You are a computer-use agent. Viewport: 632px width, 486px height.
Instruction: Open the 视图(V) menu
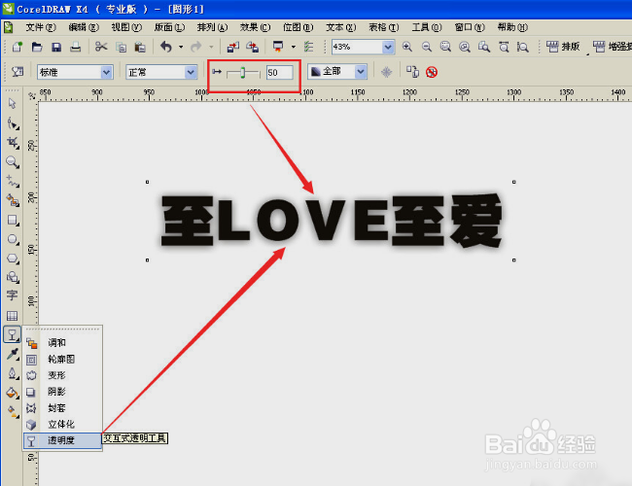[126, 27]
